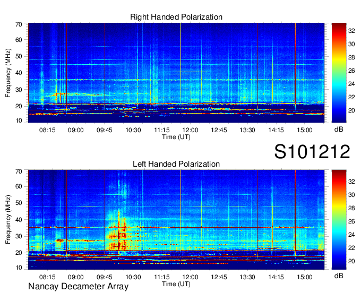Click 15:00 time tick under Left Handed plot
Screen dimensions: 361x293
305,277
